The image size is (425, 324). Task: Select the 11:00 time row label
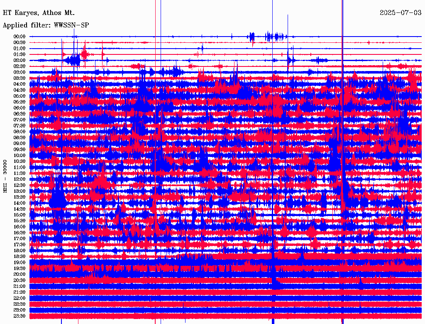pyautogui.click(x=20, y=167)
